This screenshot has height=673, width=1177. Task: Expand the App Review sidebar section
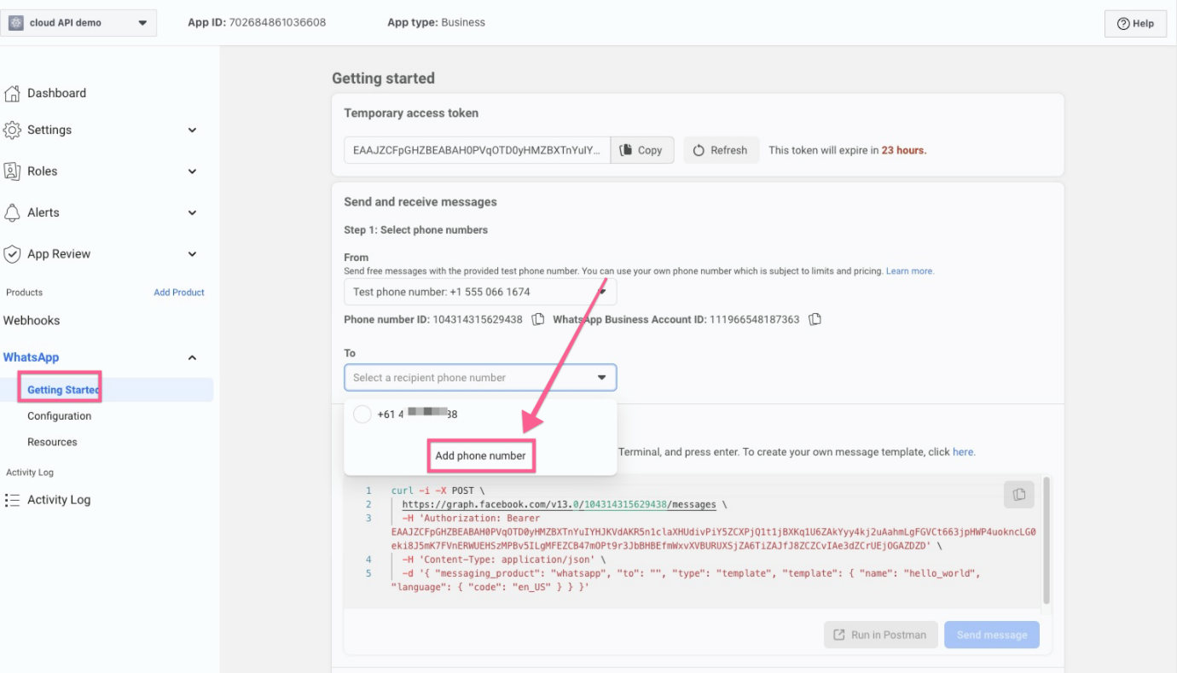(x=192, y=254)
